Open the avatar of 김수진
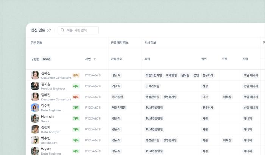Viewport: 265px width, 155px height. point(35,108)
